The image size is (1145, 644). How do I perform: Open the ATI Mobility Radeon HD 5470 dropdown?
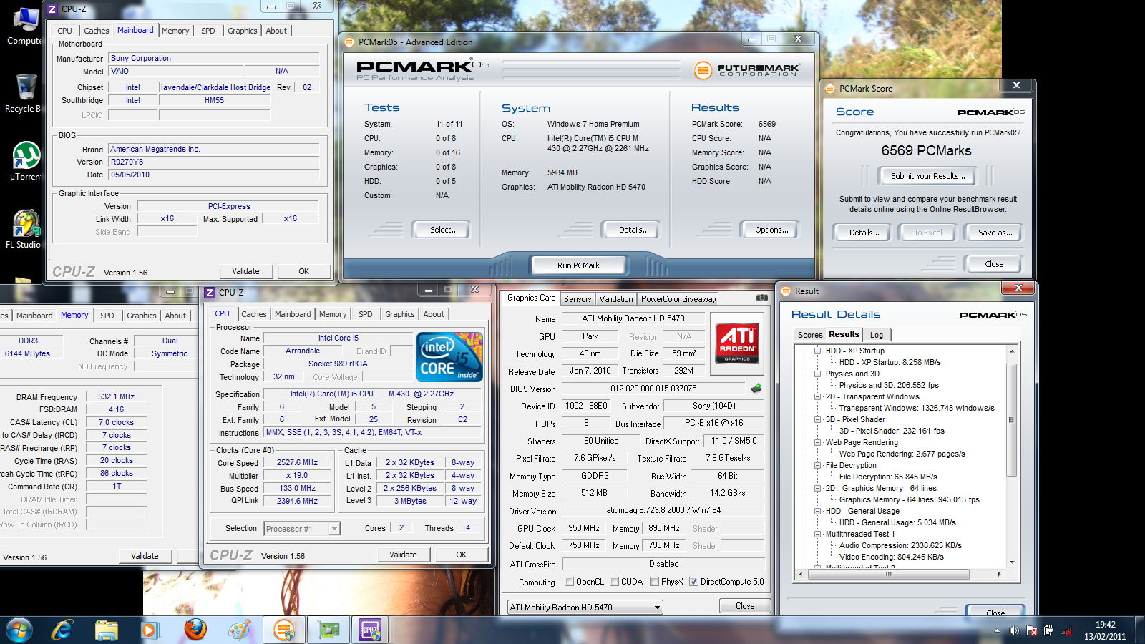tap(585, 608)
